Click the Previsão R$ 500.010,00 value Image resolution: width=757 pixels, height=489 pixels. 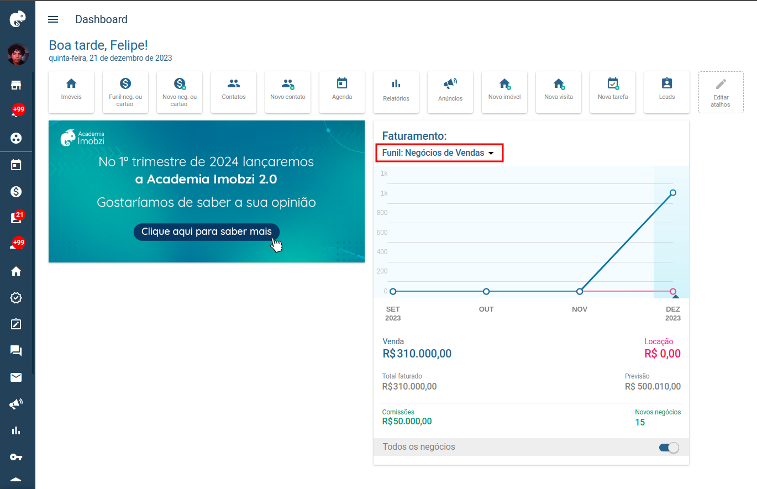(x=653, y=387)
